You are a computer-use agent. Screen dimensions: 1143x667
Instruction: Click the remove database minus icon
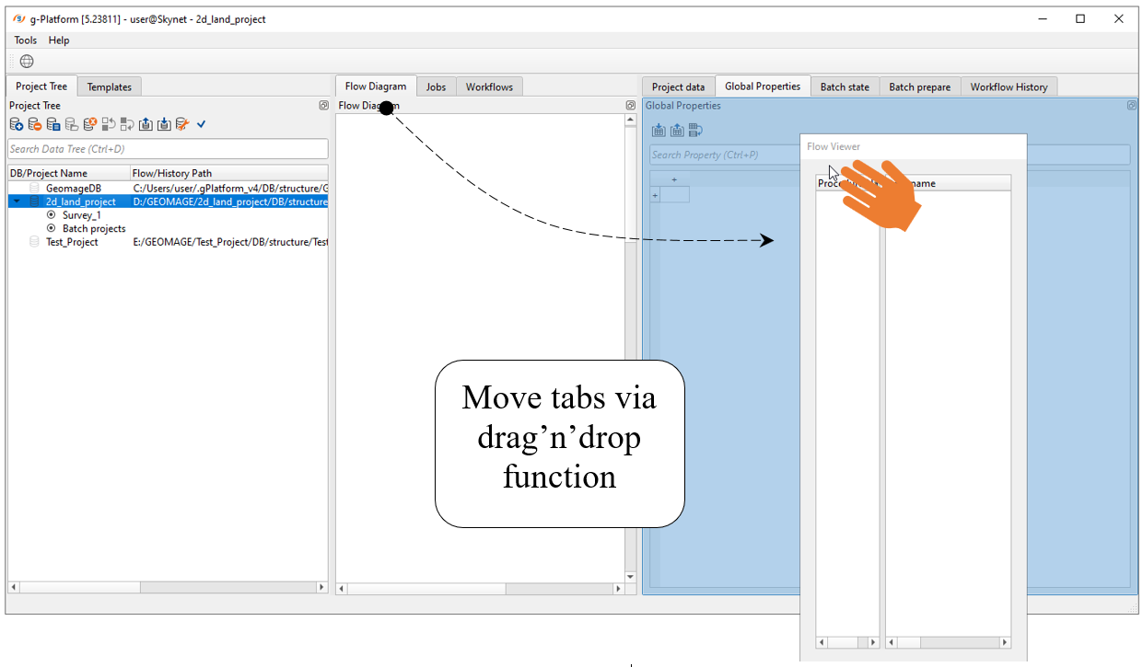click(35, 124)
